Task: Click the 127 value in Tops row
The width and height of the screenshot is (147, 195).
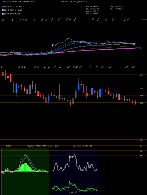Action: pyautogui.click(x=75, y=19)
